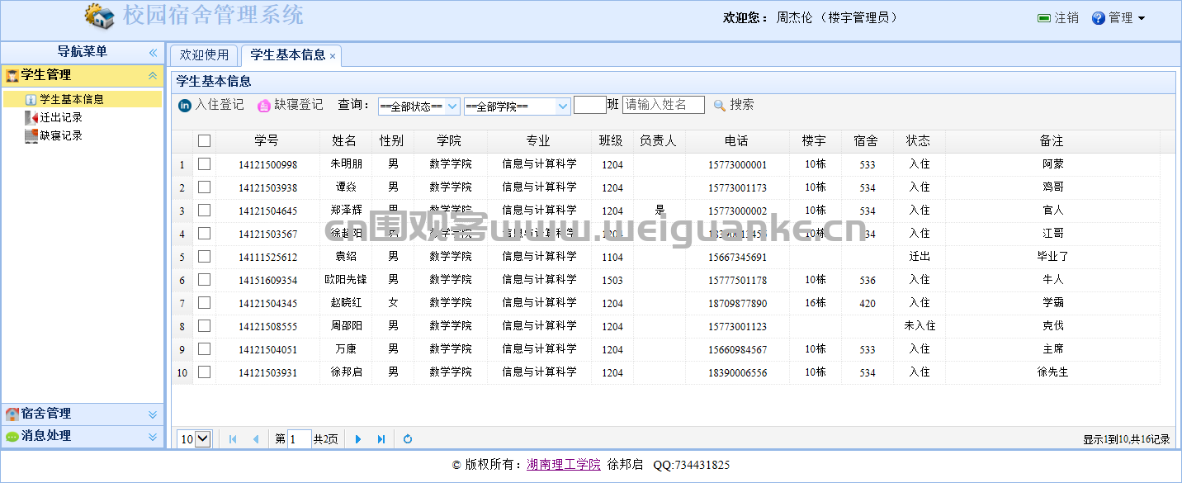Sort by the 楼宇 column header
The height and width of the screenshot is (483, 1182).
tap(815, 141)
